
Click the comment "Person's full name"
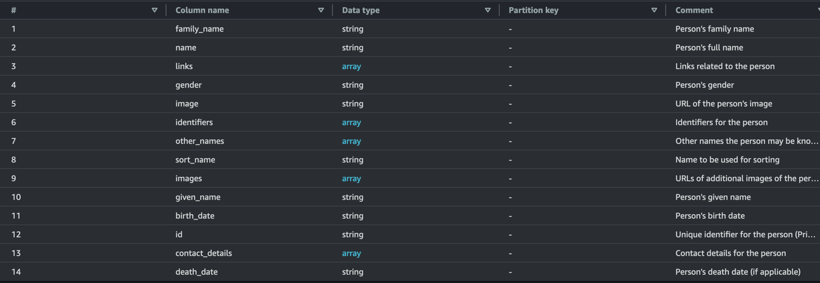click(709, 48)
